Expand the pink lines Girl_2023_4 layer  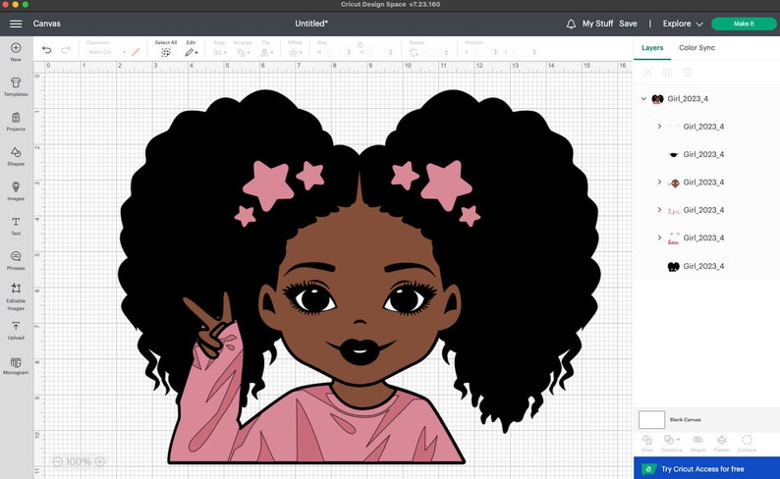[x=659, y=210]
